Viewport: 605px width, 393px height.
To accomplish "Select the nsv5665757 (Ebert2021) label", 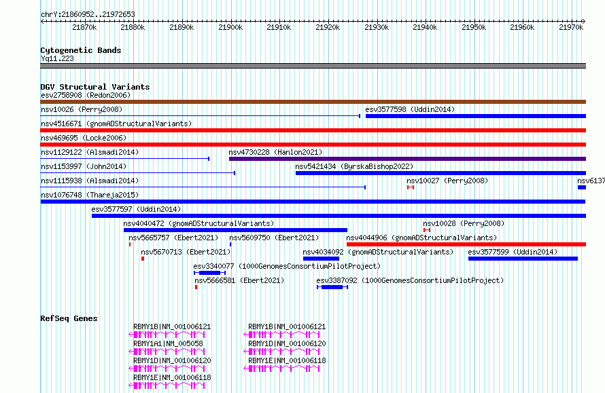I will pos(173,238).
